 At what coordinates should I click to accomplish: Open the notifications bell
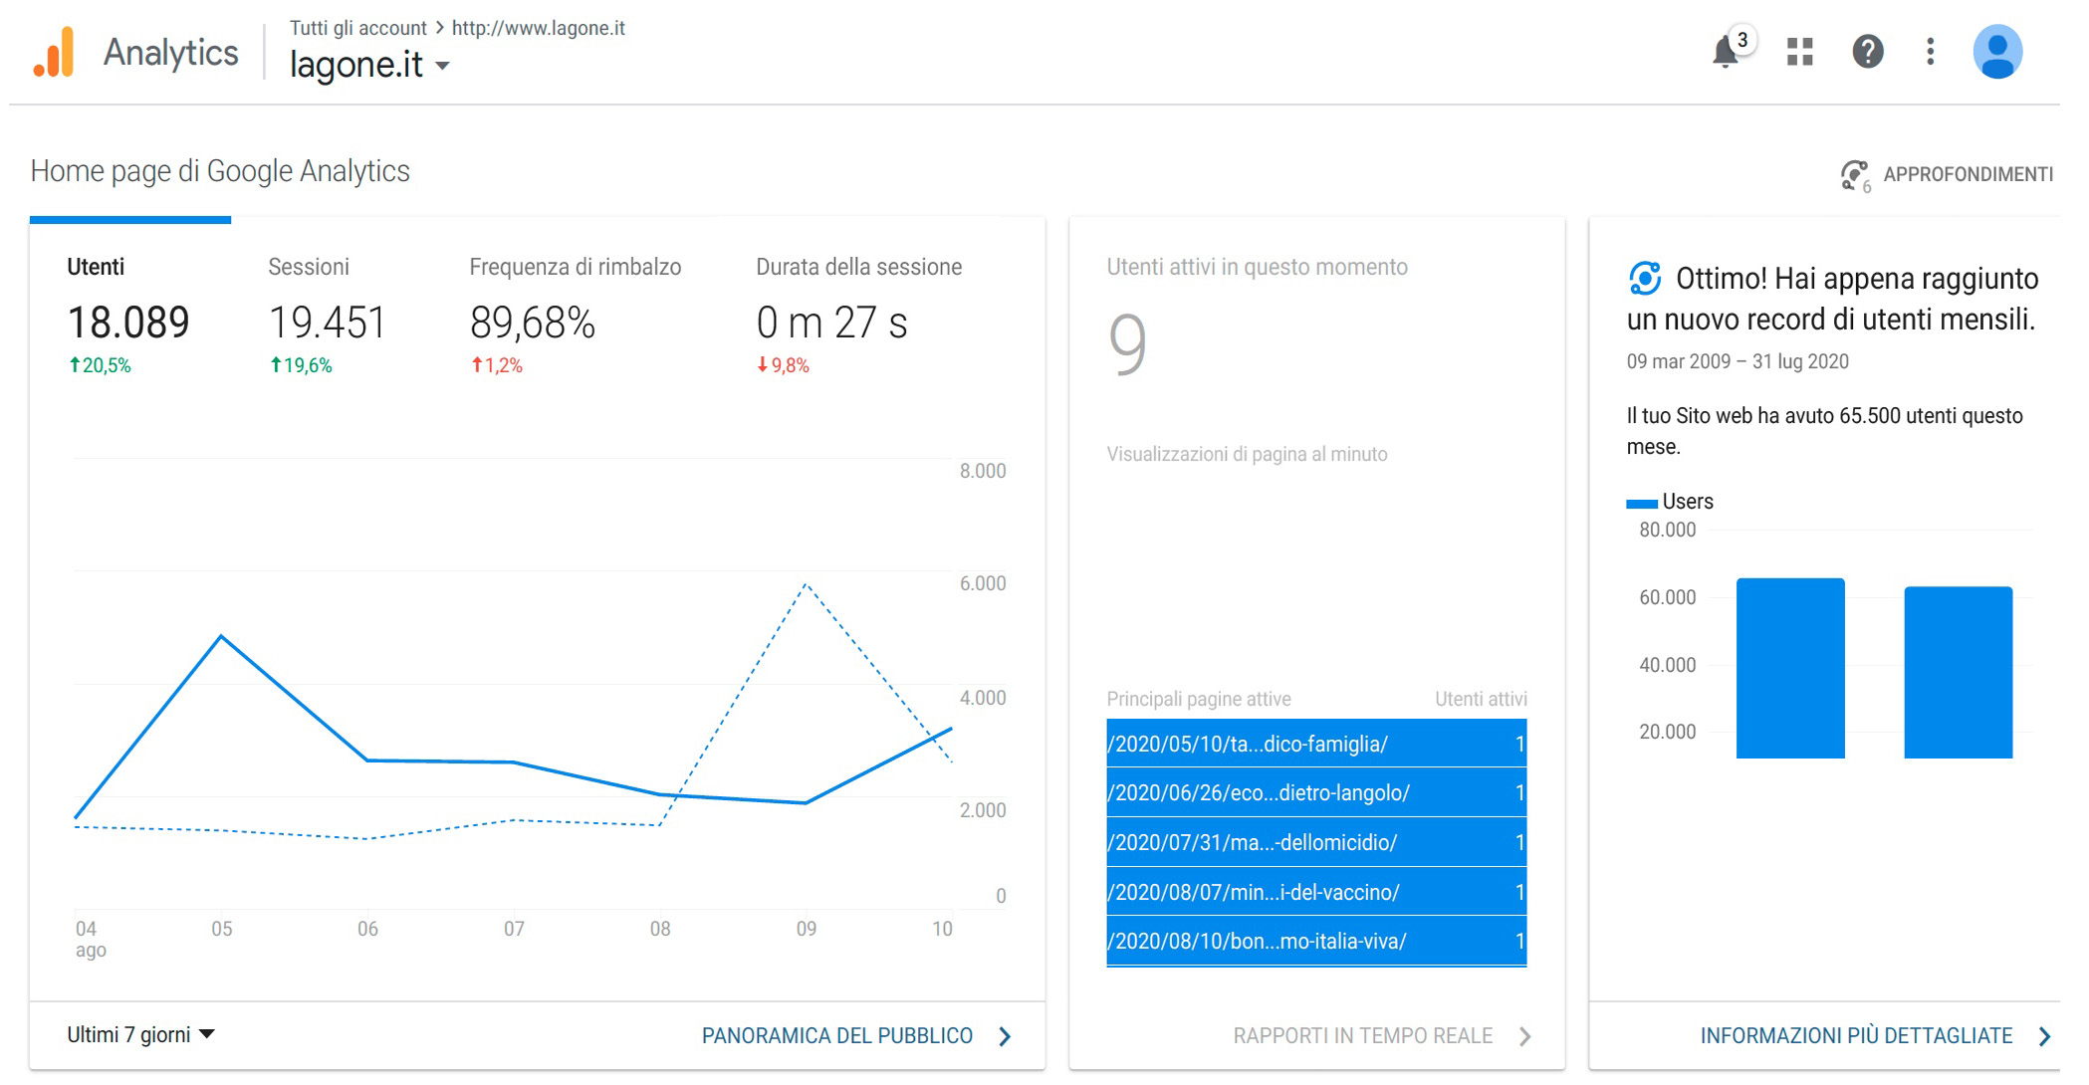[1726, 52]
